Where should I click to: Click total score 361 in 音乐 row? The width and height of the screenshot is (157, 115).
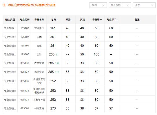[53, 46]
